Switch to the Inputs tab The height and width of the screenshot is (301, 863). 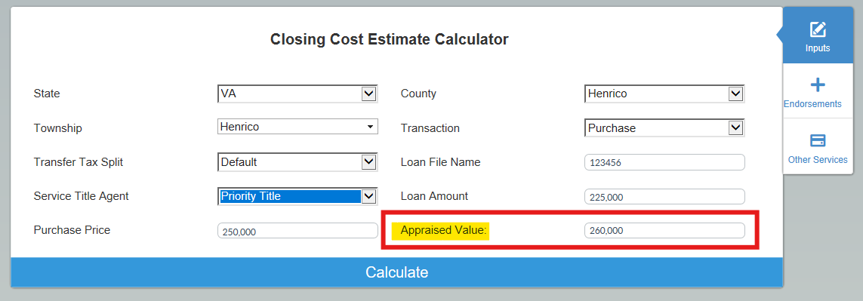(x=818, y=35)
